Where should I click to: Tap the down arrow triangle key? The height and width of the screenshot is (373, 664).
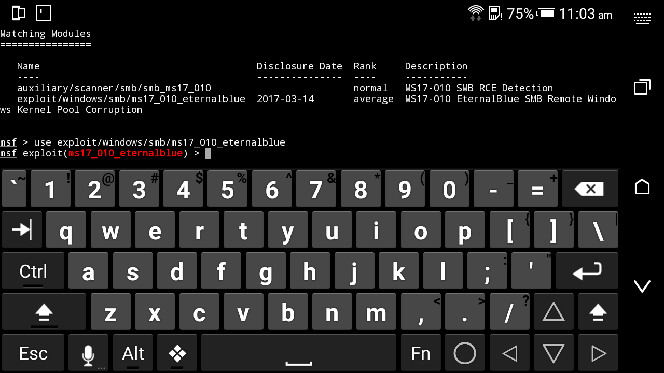tap(554, 353)
